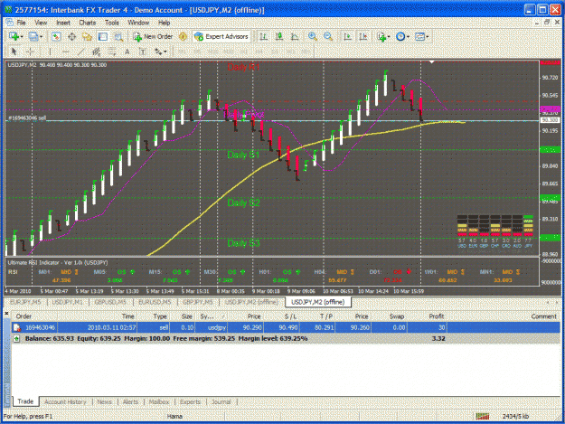Click the order icon beside 169463046
Screen dimensions: 565x424
pos(16,327)
